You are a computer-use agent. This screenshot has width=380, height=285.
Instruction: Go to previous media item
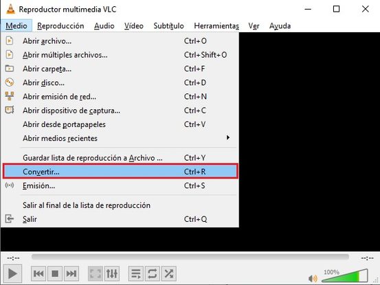coord(38,274)
